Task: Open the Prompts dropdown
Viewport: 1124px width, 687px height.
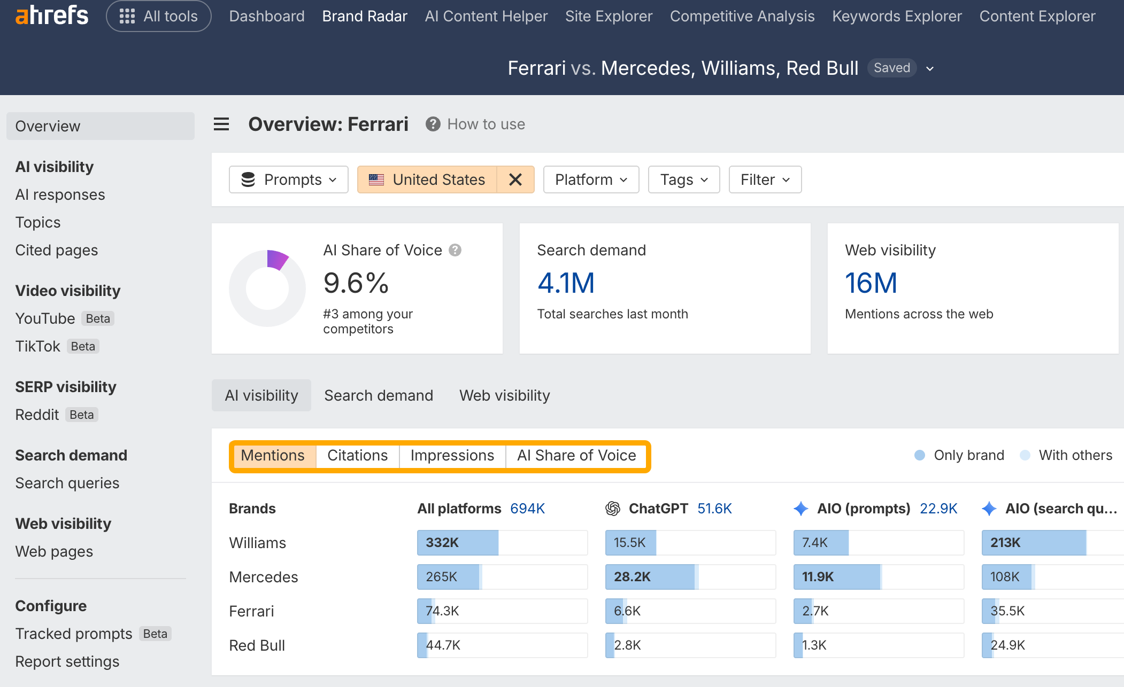Action: click(289, 179)
